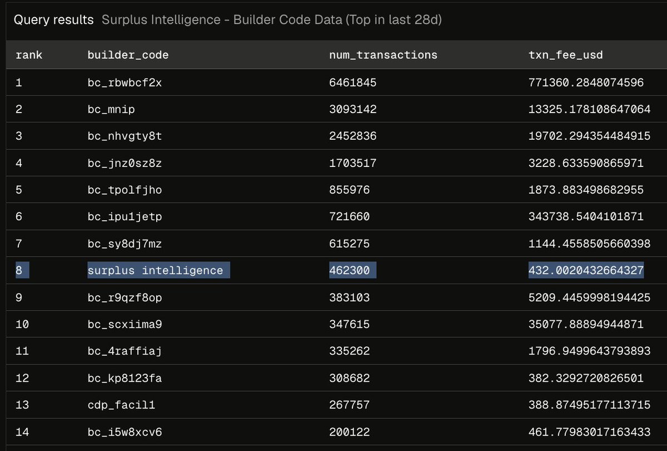The width and height of the screenshot is (667, 451).
Task: Click fee value 13325.178108647064
Action: [x=589, y=109]
